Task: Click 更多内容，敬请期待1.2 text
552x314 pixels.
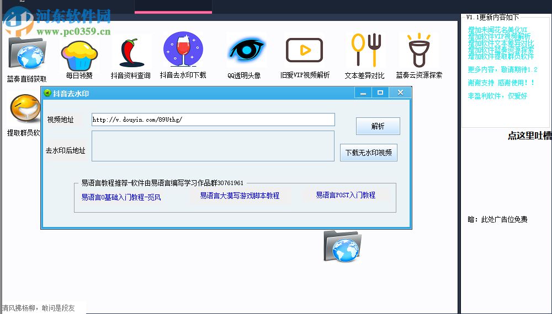Action: click(x=502, y=69)
